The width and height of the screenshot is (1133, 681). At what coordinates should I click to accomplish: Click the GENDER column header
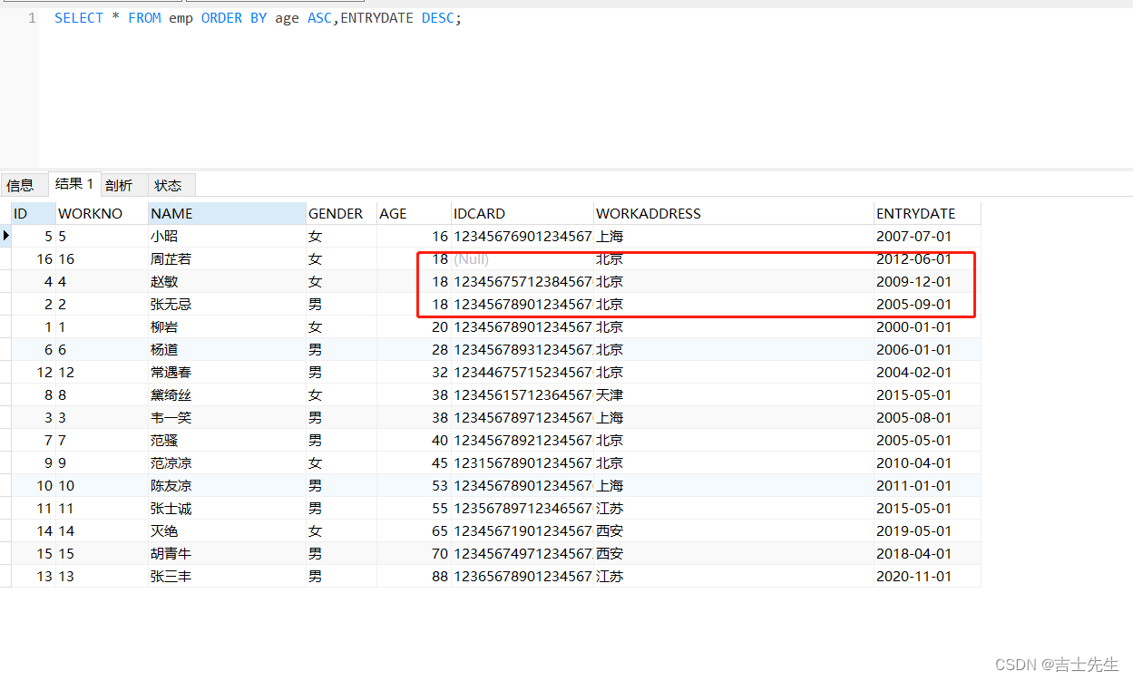pos(341,214)
